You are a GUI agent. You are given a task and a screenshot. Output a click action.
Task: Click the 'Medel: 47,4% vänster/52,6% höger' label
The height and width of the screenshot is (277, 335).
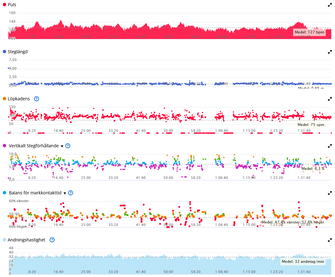point(293,222)
